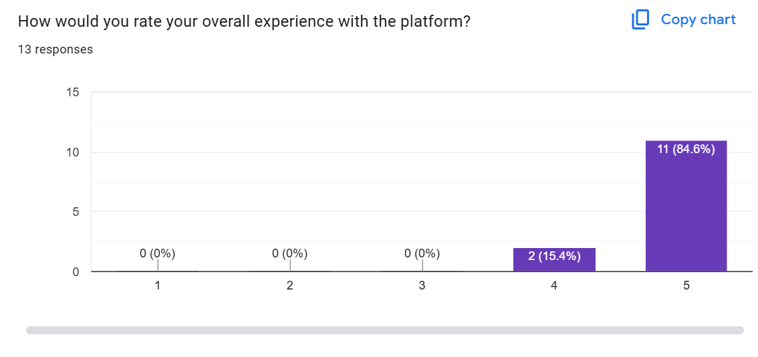The height and width of the screenshot is (357, 758).
Task: Click the overall experience question title
Action: (x=244, y=21)
